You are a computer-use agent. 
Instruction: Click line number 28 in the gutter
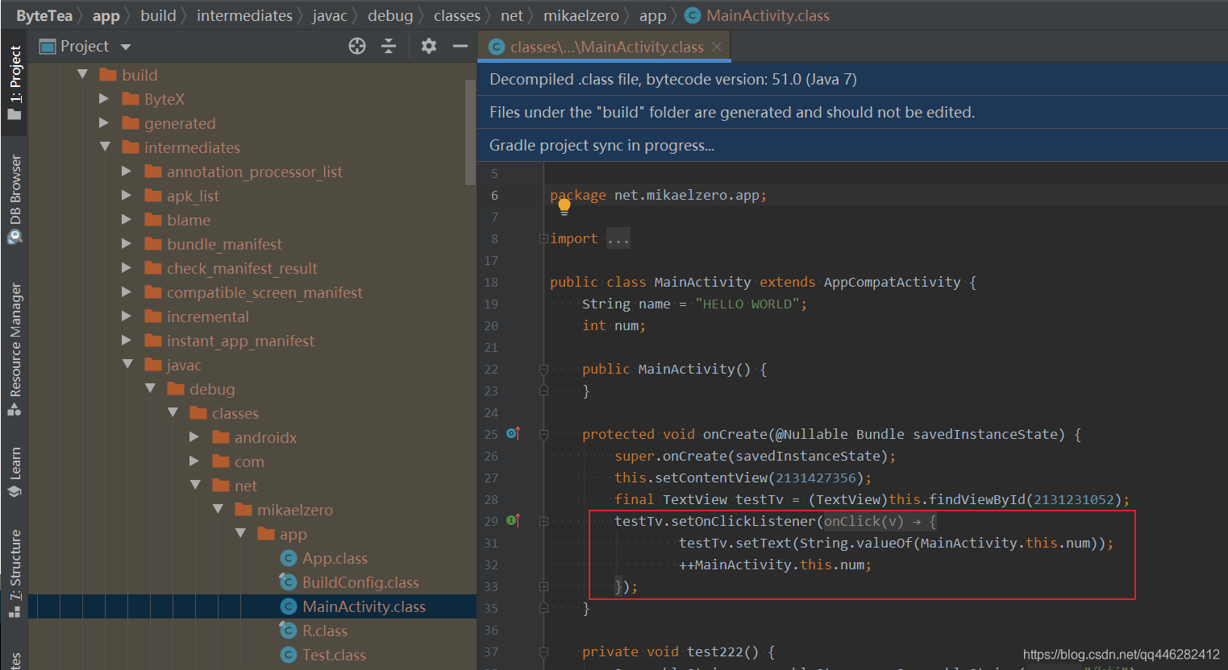pos(491,499)
